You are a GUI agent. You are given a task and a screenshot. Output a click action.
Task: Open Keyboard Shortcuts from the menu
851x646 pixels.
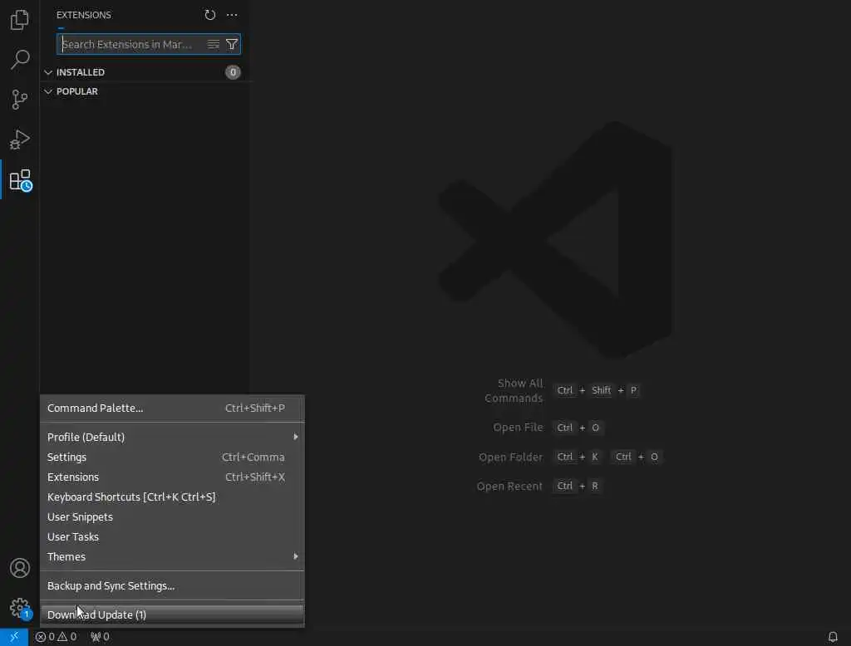tap(173, 497)
